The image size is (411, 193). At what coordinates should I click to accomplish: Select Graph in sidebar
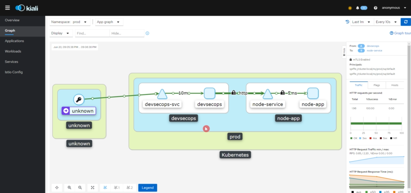(23, 31)
